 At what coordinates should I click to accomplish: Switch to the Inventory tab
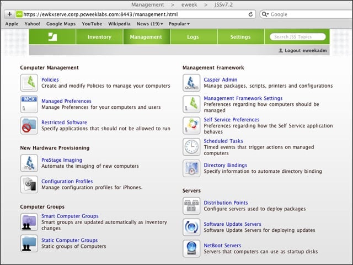99,37
